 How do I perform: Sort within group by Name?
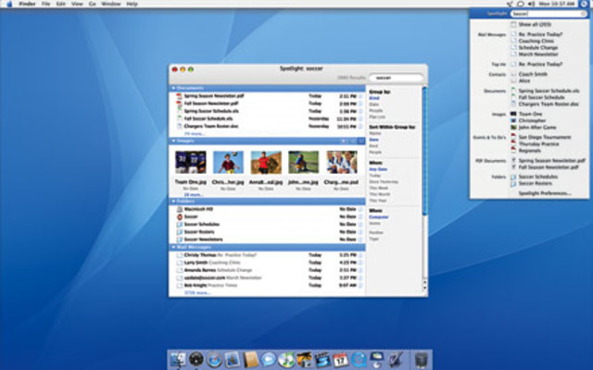[375, 133]
